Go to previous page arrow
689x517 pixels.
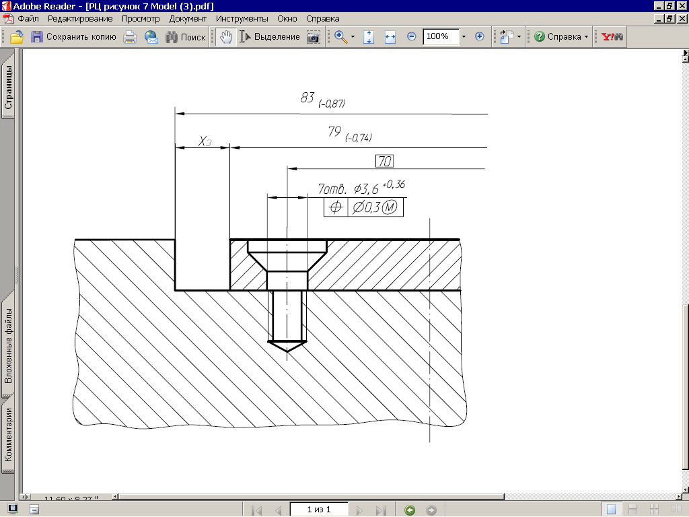point(278,510)
